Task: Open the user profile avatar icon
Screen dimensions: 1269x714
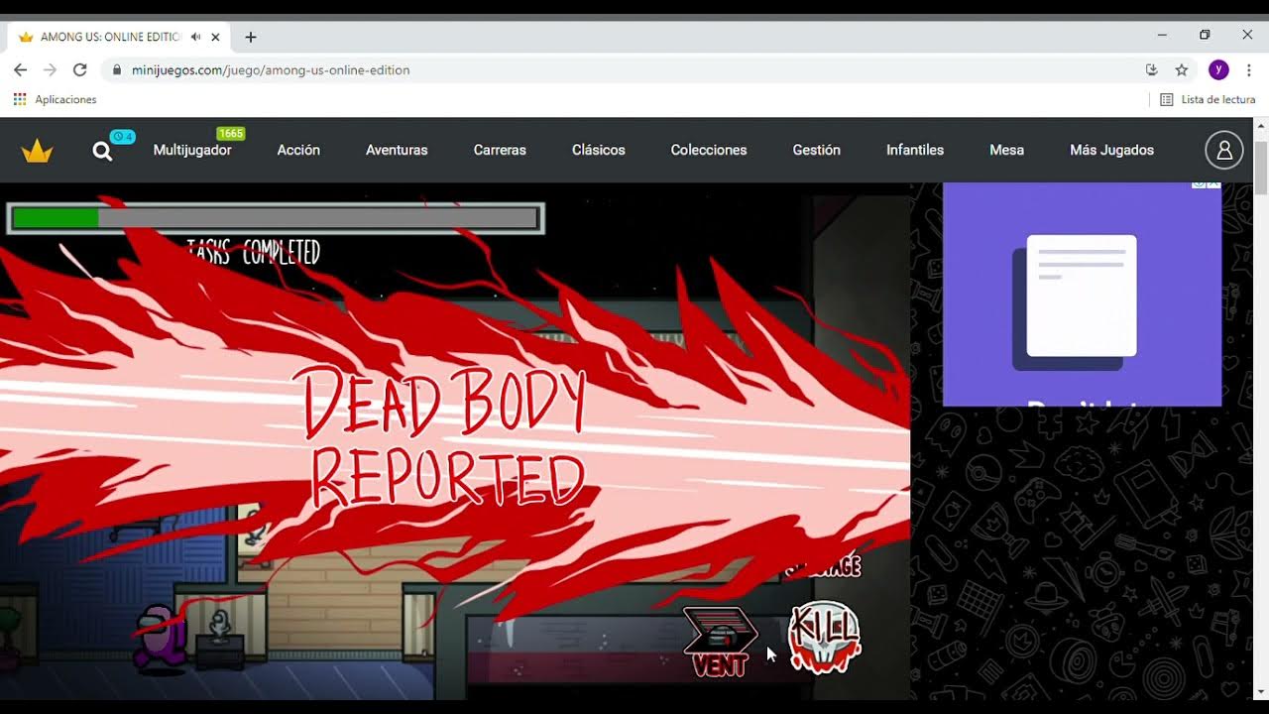Action: pos(1224,151)
